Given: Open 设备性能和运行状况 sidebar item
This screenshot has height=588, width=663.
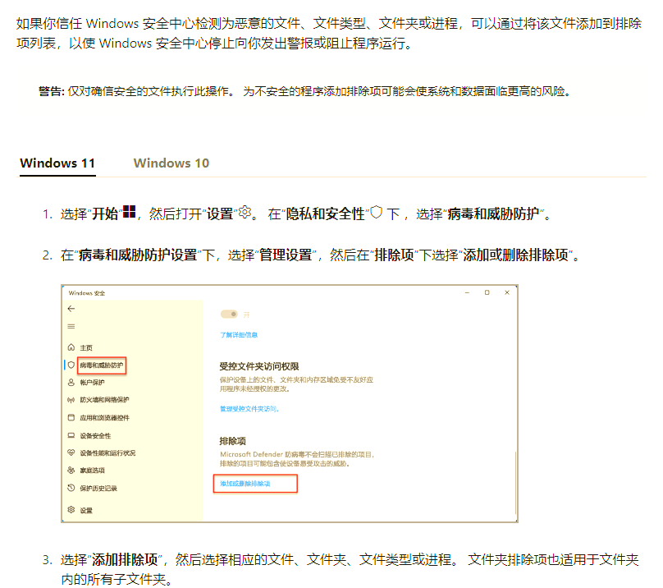Looking at the screenshot, I should coord(107,453).
